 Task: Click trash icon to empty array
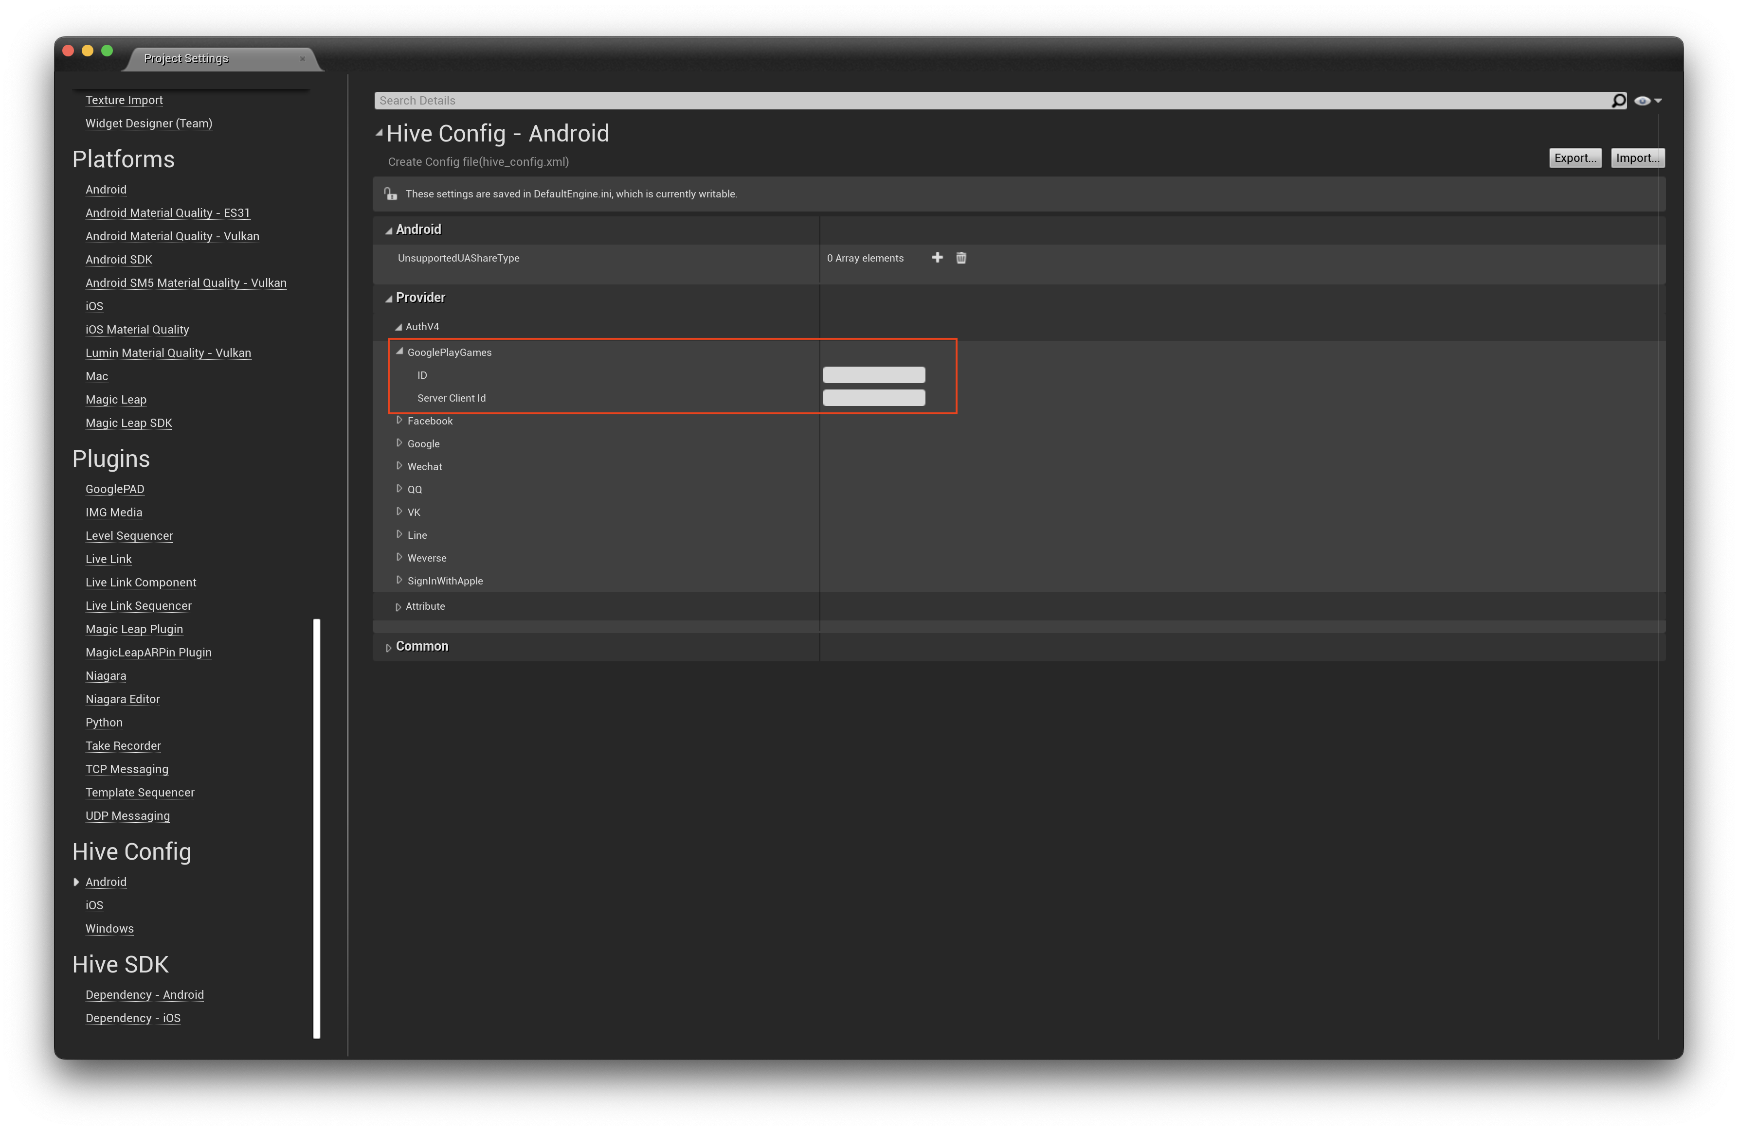tap(961, 258)
